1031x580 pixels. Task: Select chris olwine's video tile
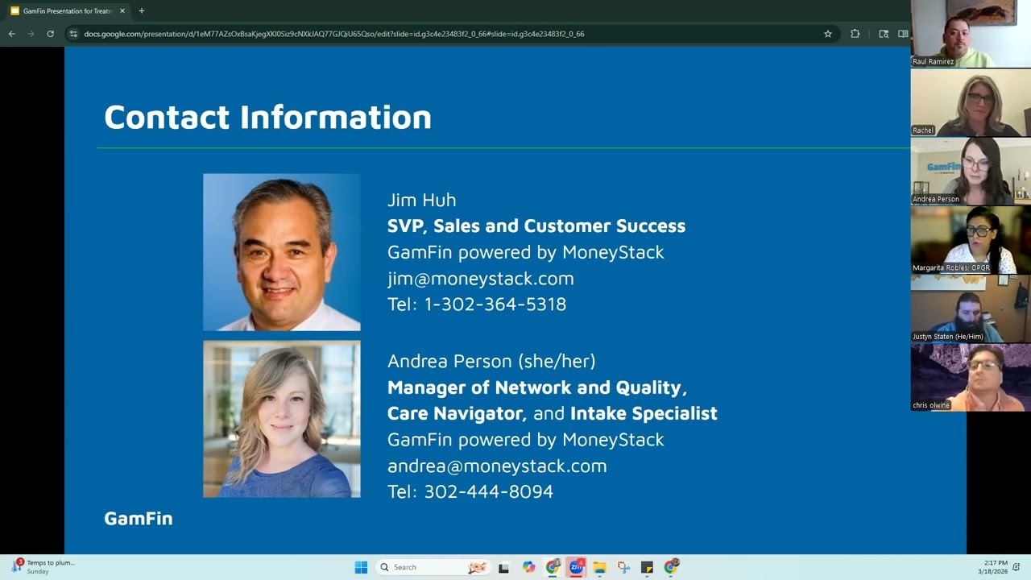[x=971, y=377]
